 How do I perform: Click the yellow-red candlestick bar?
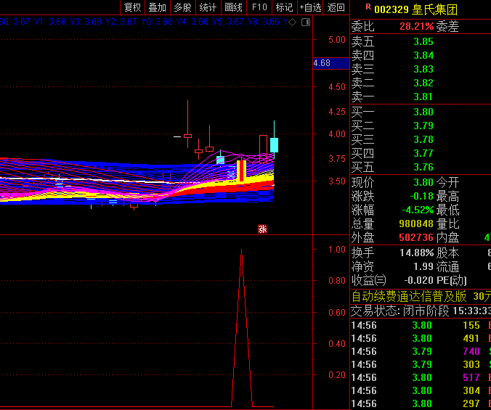(x=241, y=171)
